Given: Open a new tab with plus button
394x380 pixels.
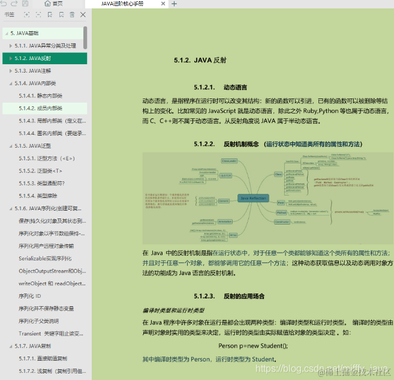Looking at the screenshot, I should tap(174, 4).
